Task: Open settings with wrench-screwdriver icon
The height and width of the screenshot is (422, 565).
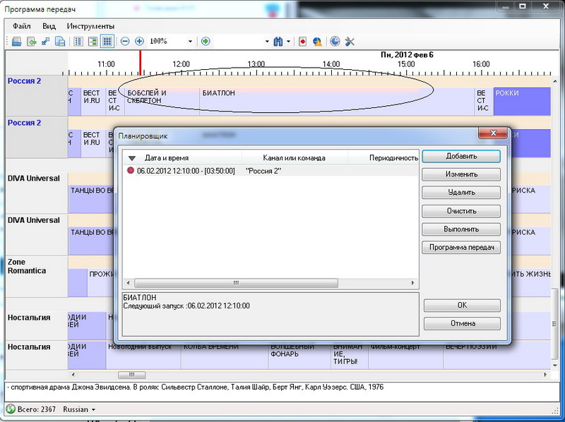Action: coord(350,42)
